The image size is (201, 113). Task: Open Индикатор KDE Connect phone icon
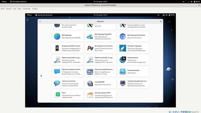click(57, 48)
